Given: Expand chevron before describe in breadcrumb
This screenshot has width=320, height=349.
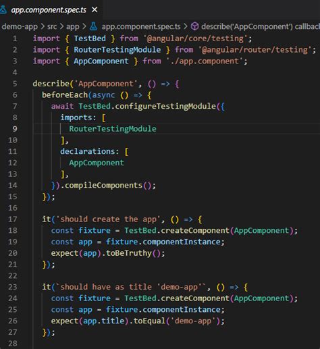Looking at the screenshot, I should [186, 26].
